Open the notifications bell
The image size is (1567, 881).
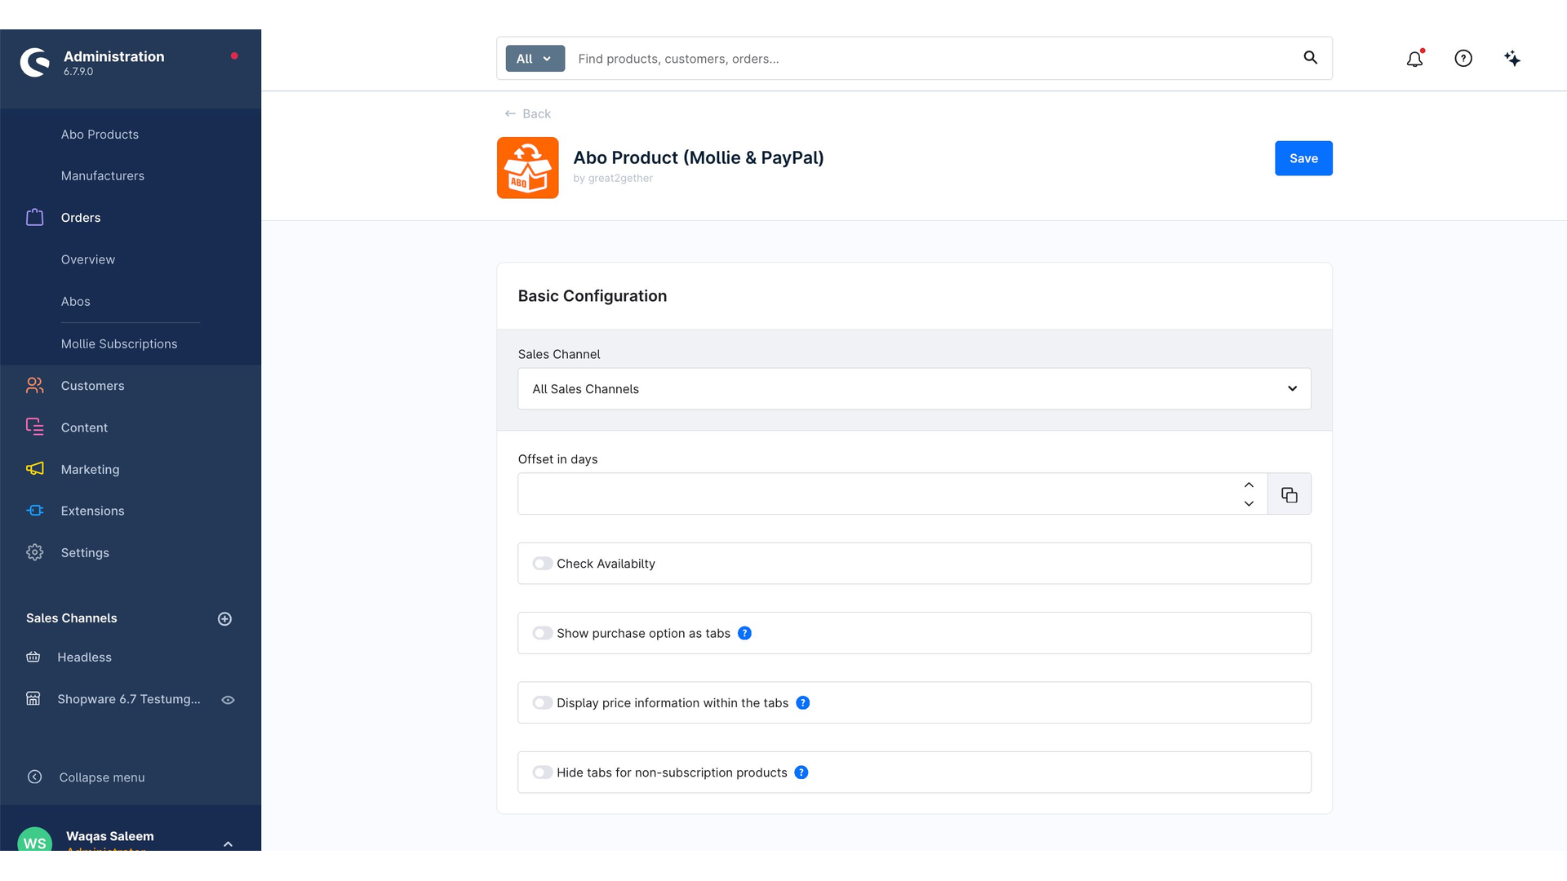pos(1414,59)
